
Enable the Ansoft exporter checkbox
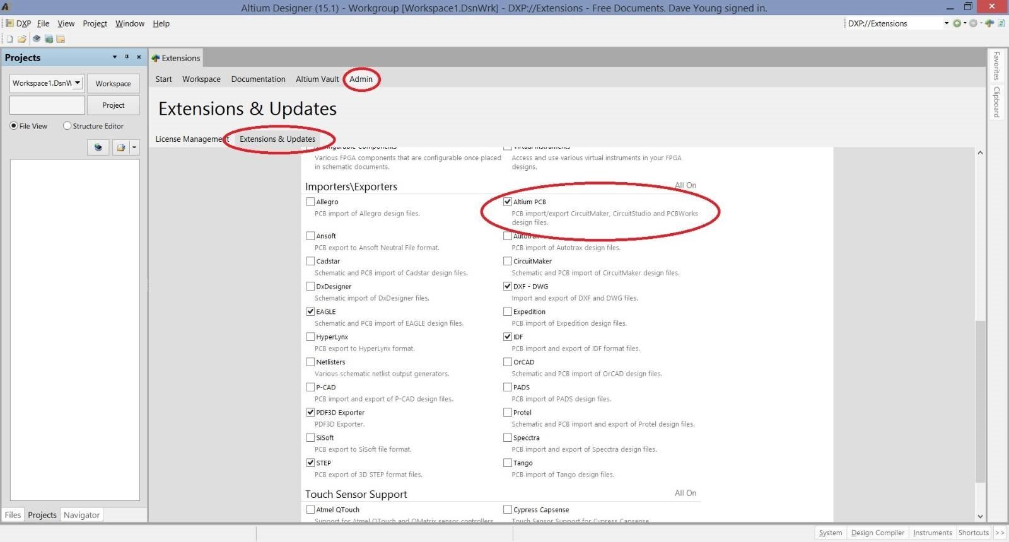point(310,236)
